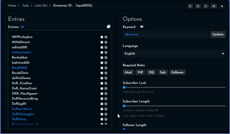Ban user Bond0006 with block icon
230x134 pixels.
click(x=106, y=68)
